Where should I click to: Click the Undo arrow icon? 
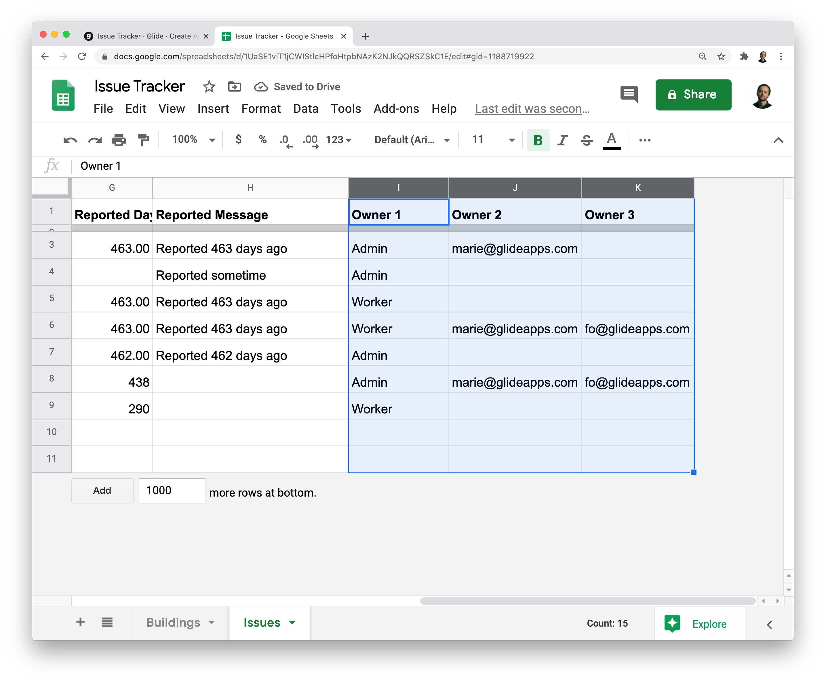tap(70, 140)
